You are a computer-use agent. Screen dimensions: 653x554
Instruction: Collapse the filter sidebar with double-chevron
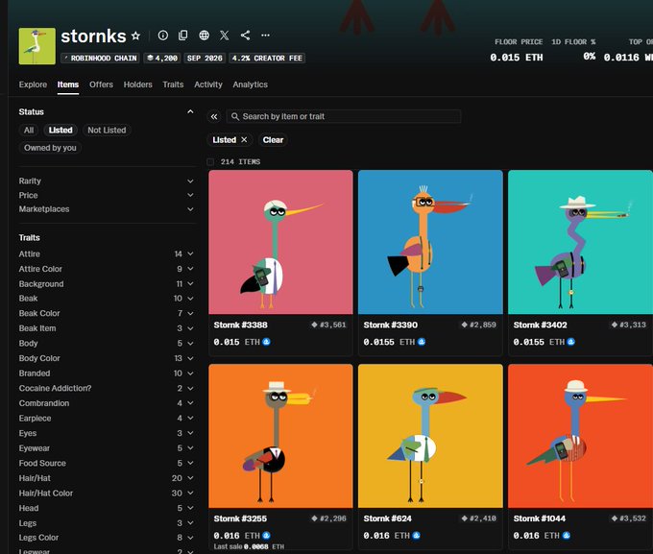[214, 116]
